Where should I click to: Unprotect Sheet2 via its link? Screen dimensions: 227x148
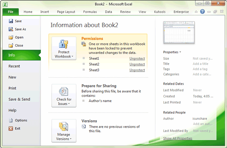pos(137,64)
